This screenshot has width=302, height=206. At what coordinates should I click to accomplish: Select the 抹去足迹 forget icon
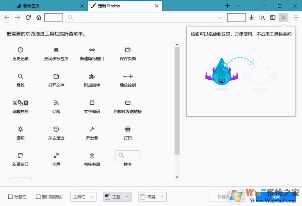tap(56, 129)
